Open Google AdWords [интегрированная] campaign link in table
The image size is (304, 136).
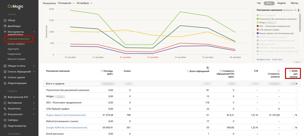click(67, 127)
